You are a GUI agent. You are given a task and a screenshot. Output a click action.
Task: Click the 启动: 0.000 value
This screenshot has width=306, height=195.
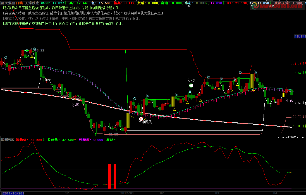point(171,3)
